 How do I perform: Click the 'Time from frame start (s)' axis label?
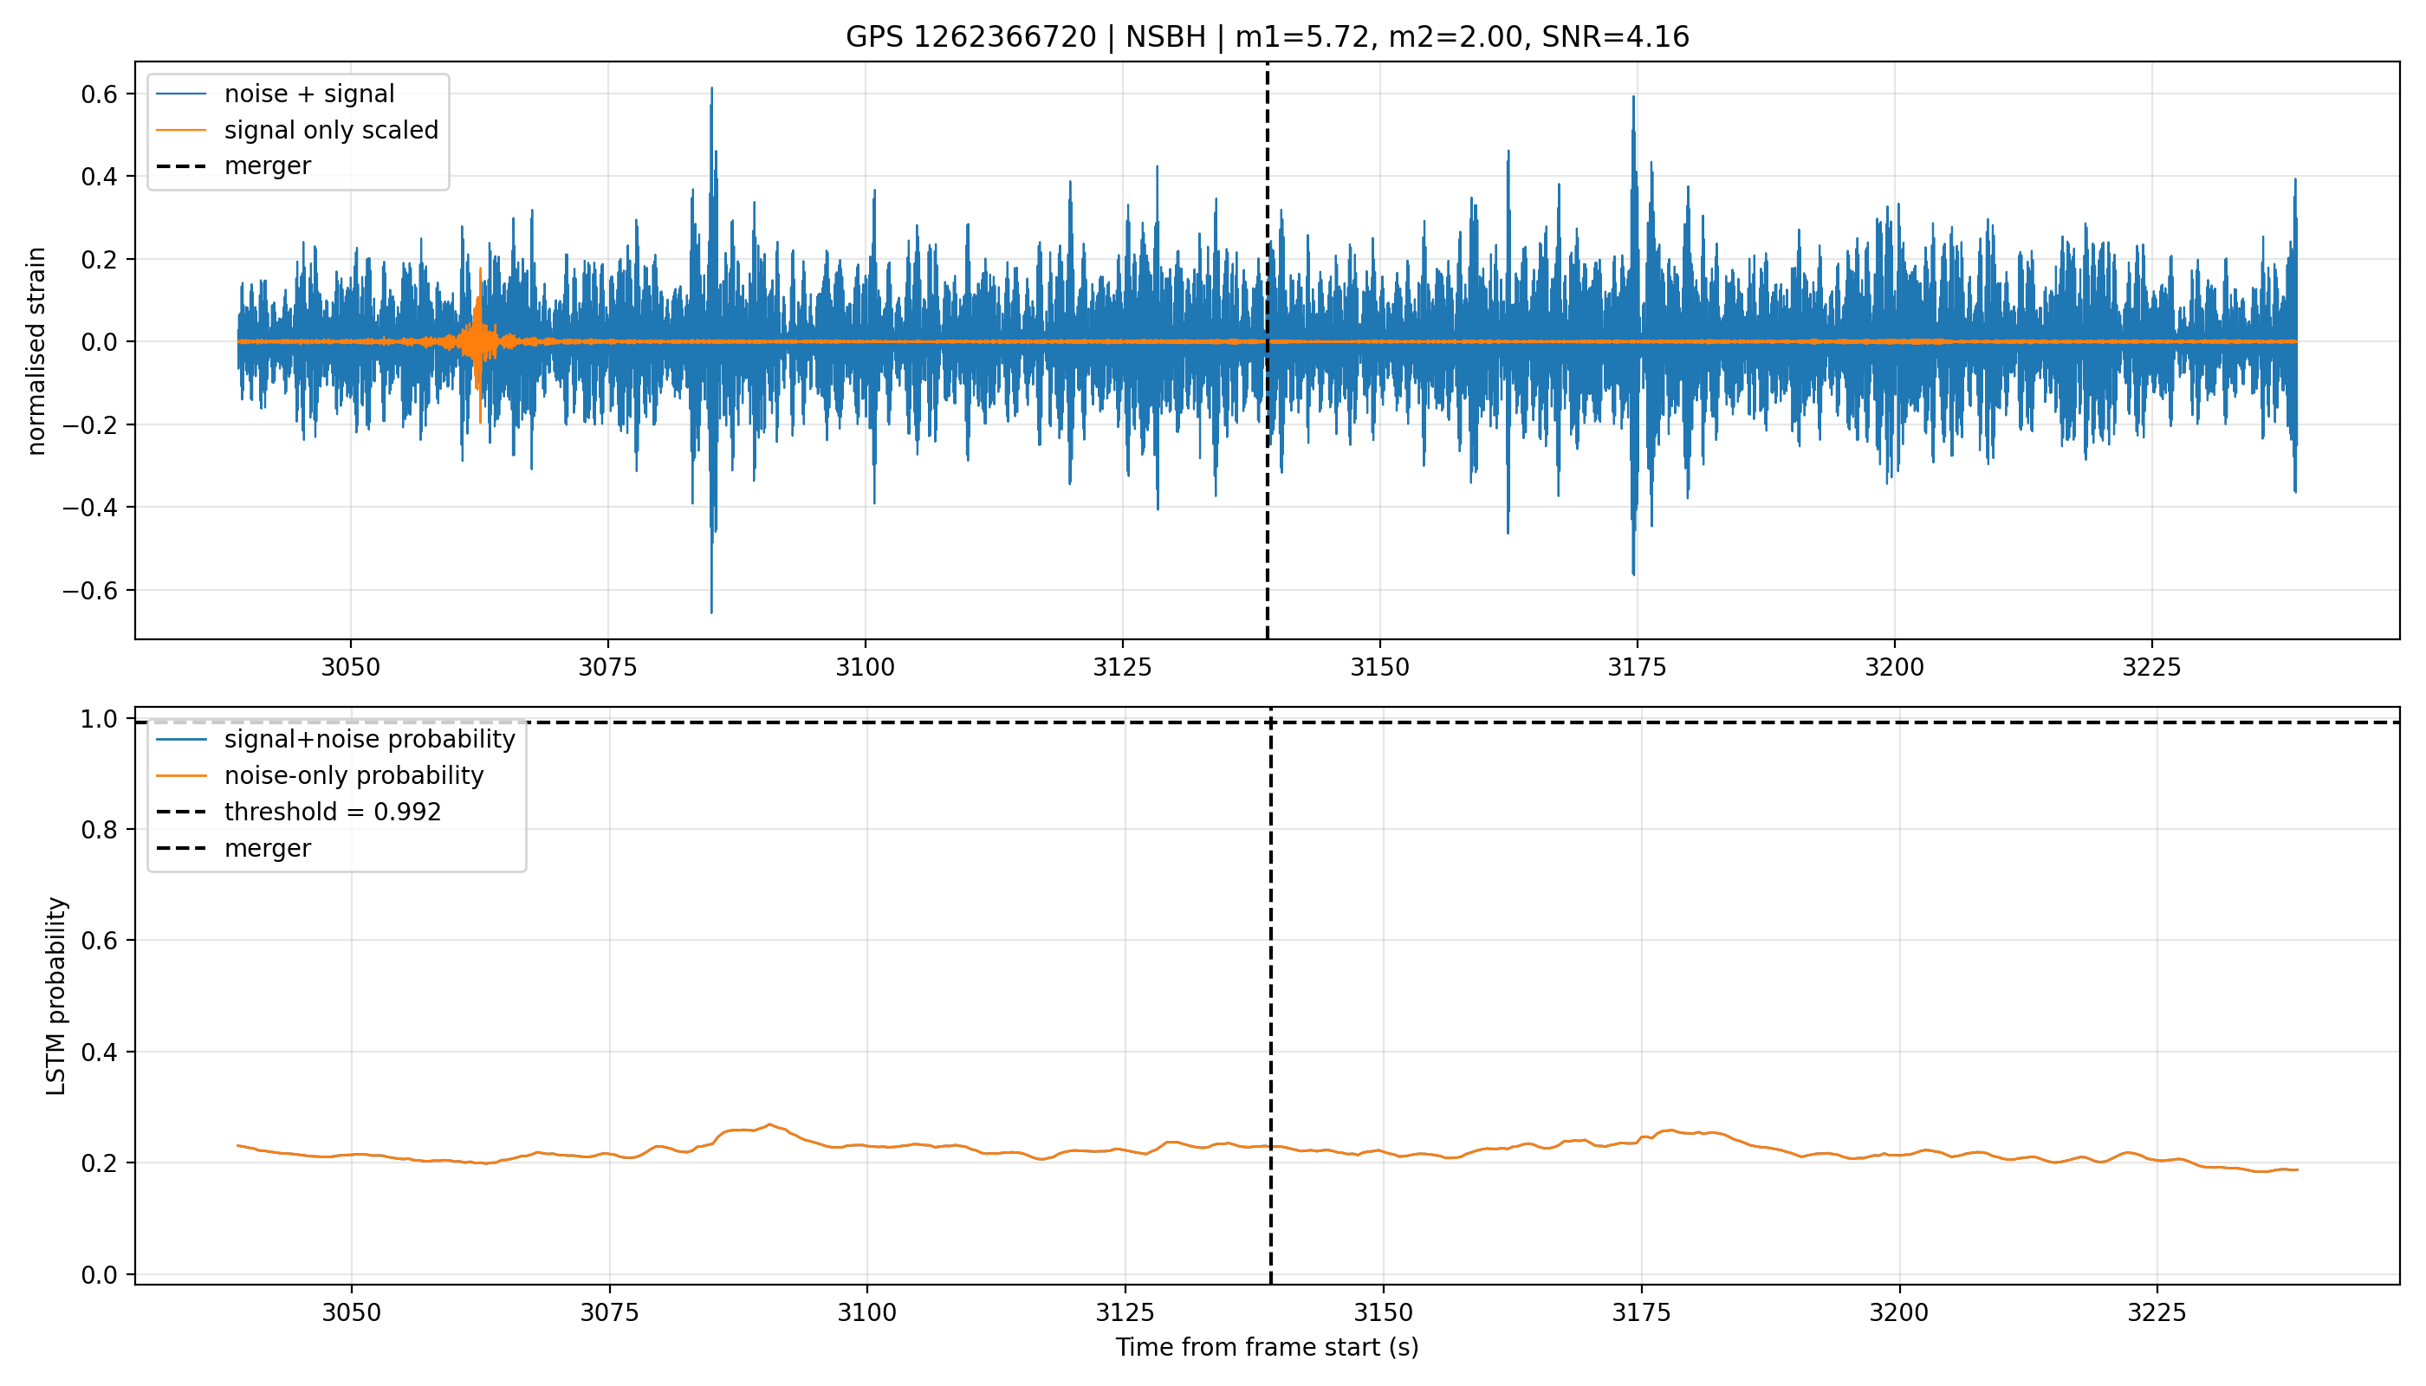coord(1268,1347)
